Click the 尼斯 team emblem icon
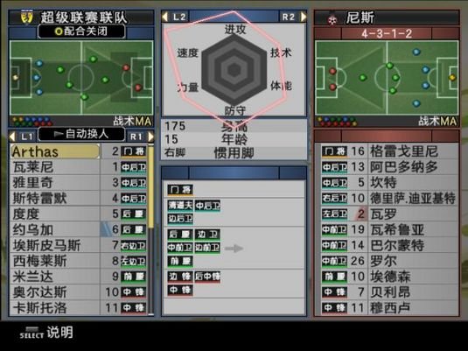This screenshot has height=351, width=468. (x=332, y=19)
